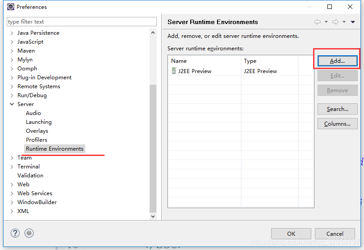Select Maven preference category
Viewport: 364px width, 250px height.
tap(26, 51)
